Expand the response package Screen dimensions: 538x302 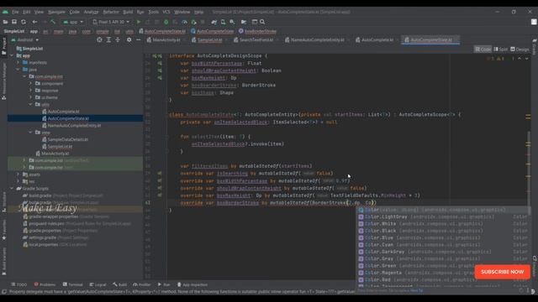pyautogui.click(x=31, y=91)
